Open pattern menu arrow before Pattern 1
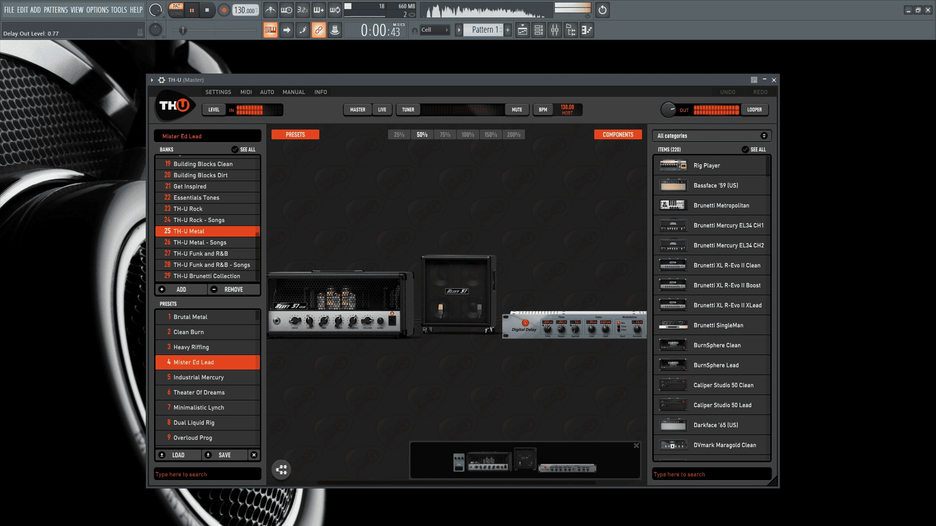 pyautogui.click(x=459, y=30)
